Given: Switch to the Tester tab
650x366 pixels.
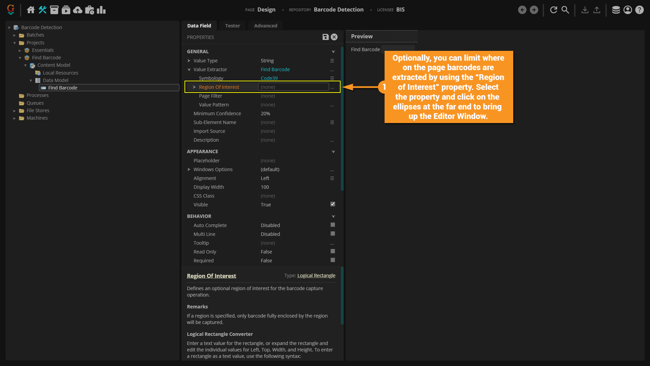Looking at the screenshot, I should [232, 26].
